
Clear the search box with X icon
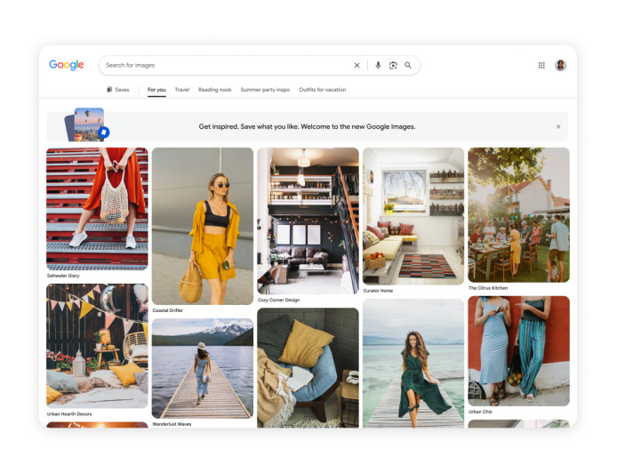pyautogui.click(x=357, y=65)
